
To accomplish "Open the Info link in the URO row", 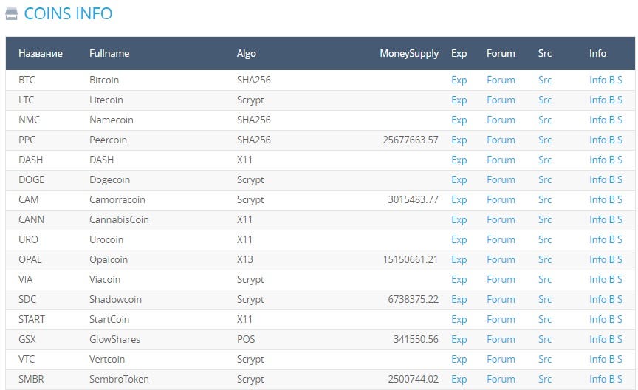I will (597, 240).
